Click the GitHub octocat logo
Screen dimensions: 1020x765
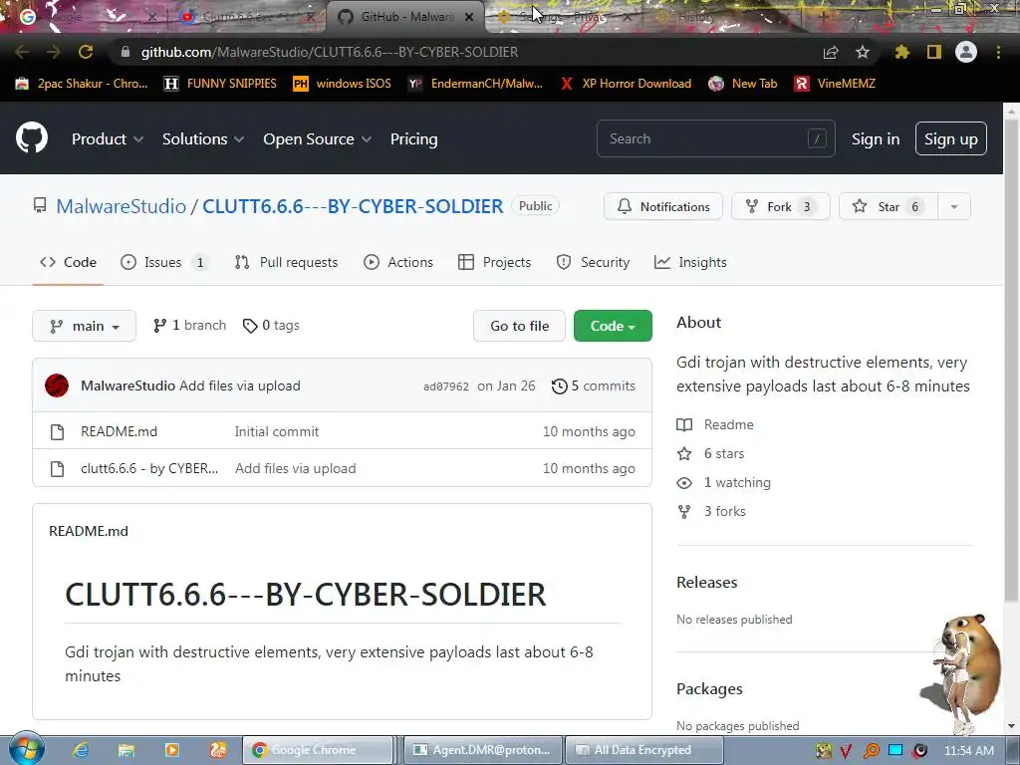click(x=32, y=137)
